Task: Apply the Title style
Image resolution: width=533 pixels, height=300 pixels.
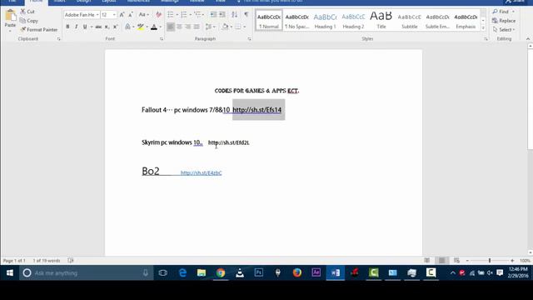Action: (x=381, y=20)
